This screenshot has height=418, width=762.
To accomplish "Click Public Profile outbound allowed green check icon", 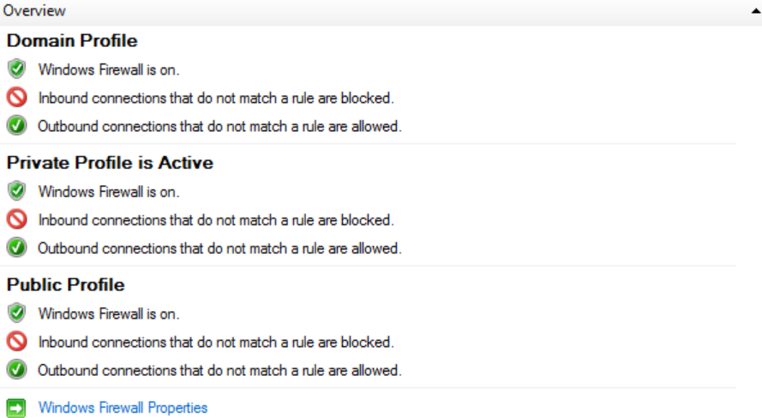I will pos(16,371).
